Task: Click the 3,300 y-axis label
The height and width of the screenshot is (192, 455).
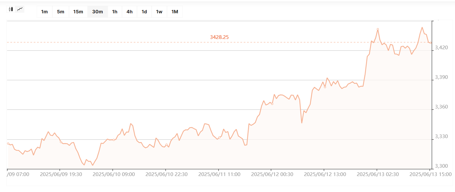Action: 441,166
